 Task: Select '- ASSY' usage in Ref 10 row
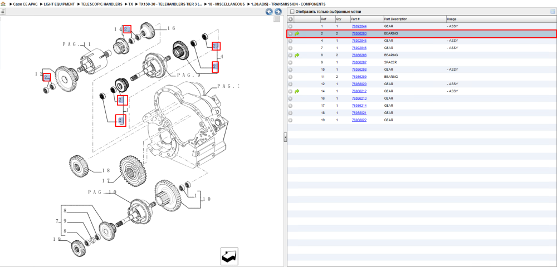point(452,70)
